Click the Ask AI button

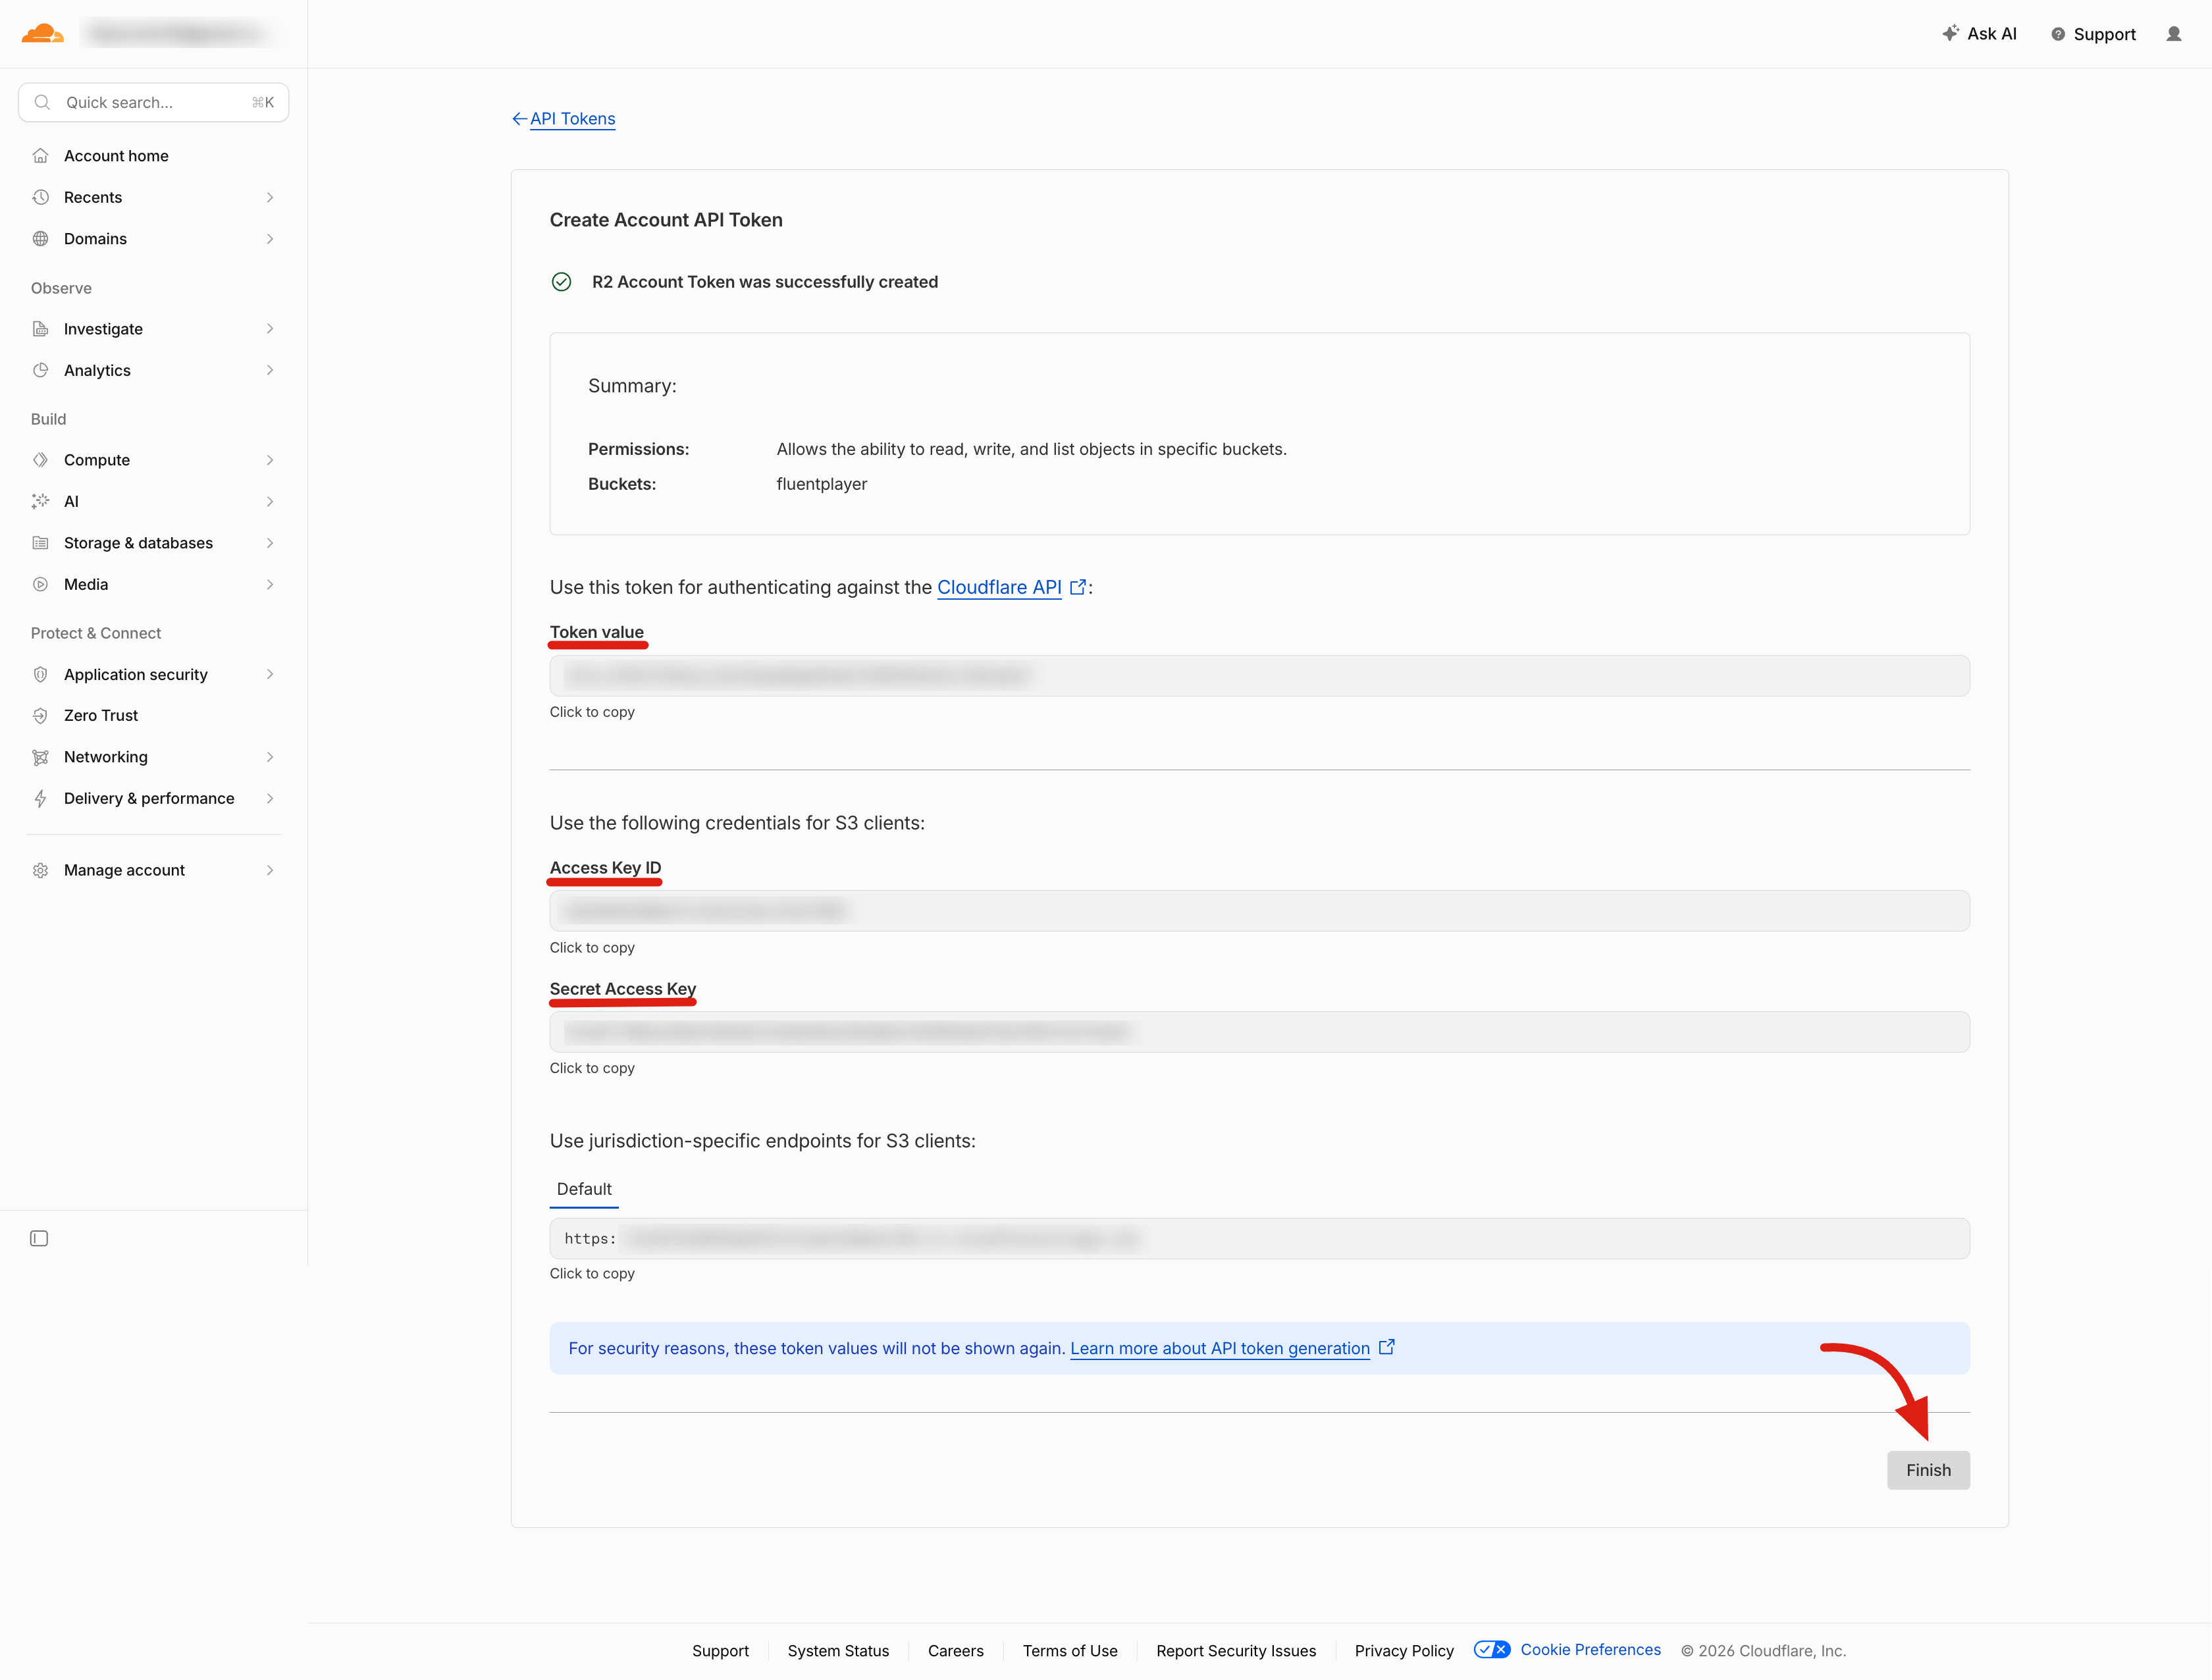pyautogui.click(x=1979, y=34)
